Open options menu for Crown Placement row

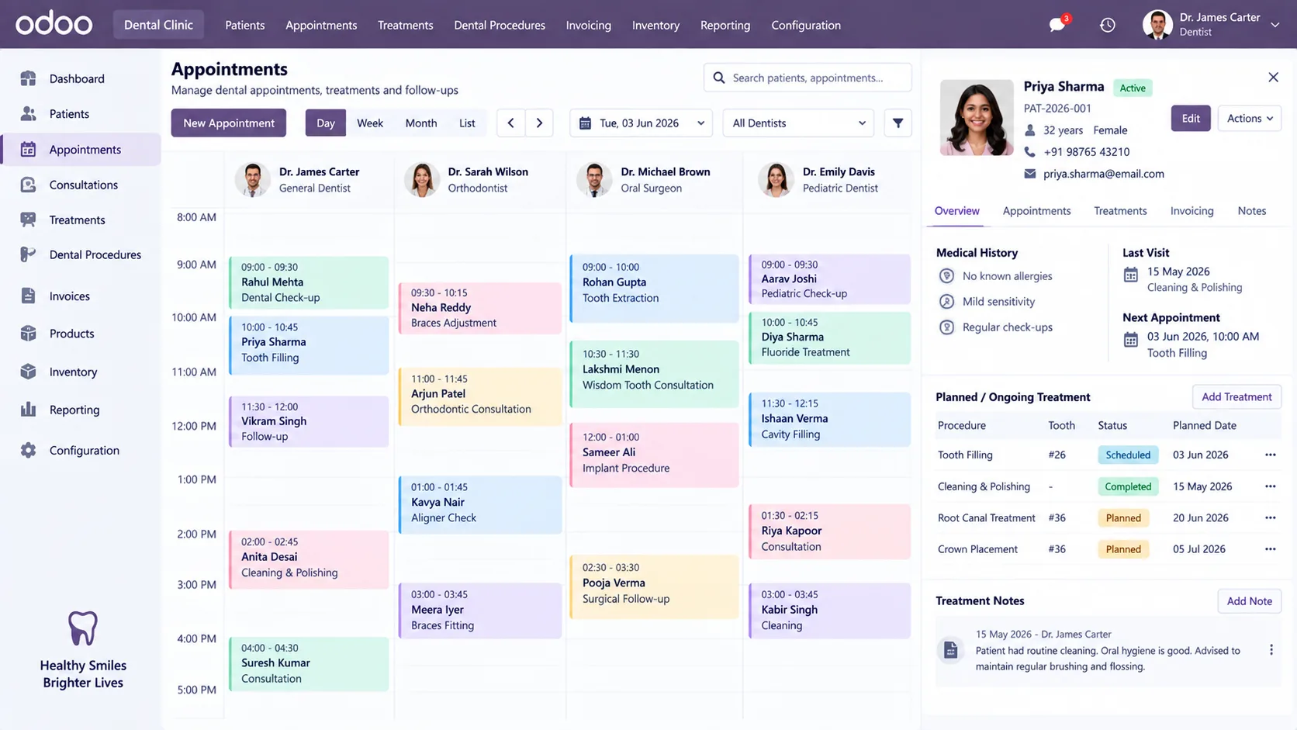(x=1270, y=548)
